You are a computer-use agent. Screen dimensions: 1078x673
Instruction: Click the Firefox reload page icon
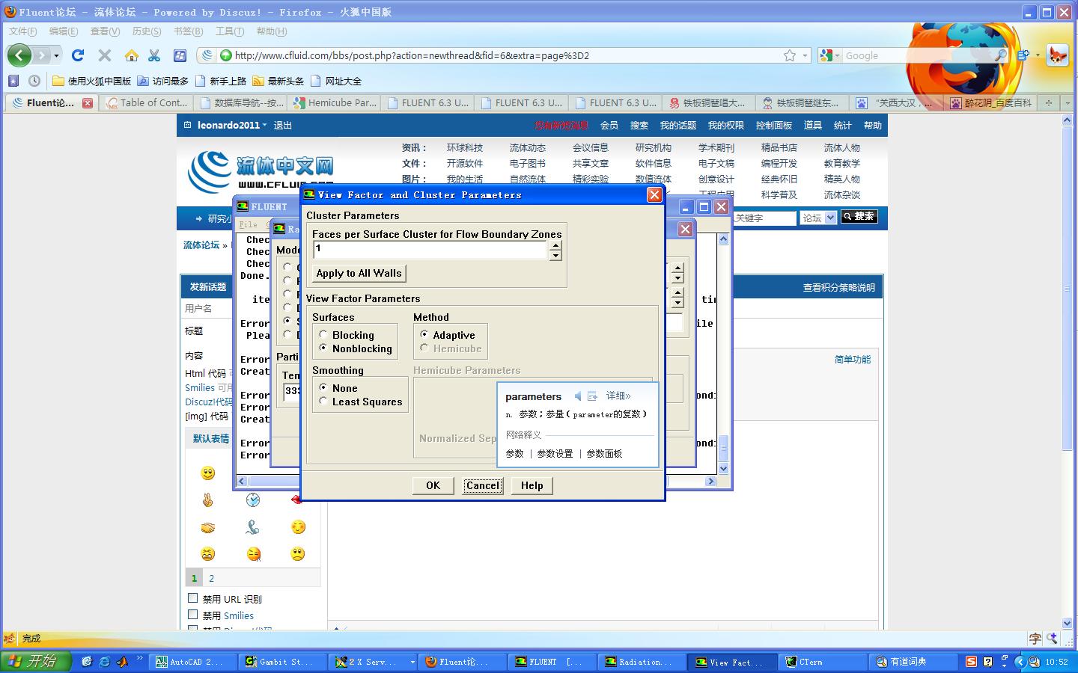point(78,55)
